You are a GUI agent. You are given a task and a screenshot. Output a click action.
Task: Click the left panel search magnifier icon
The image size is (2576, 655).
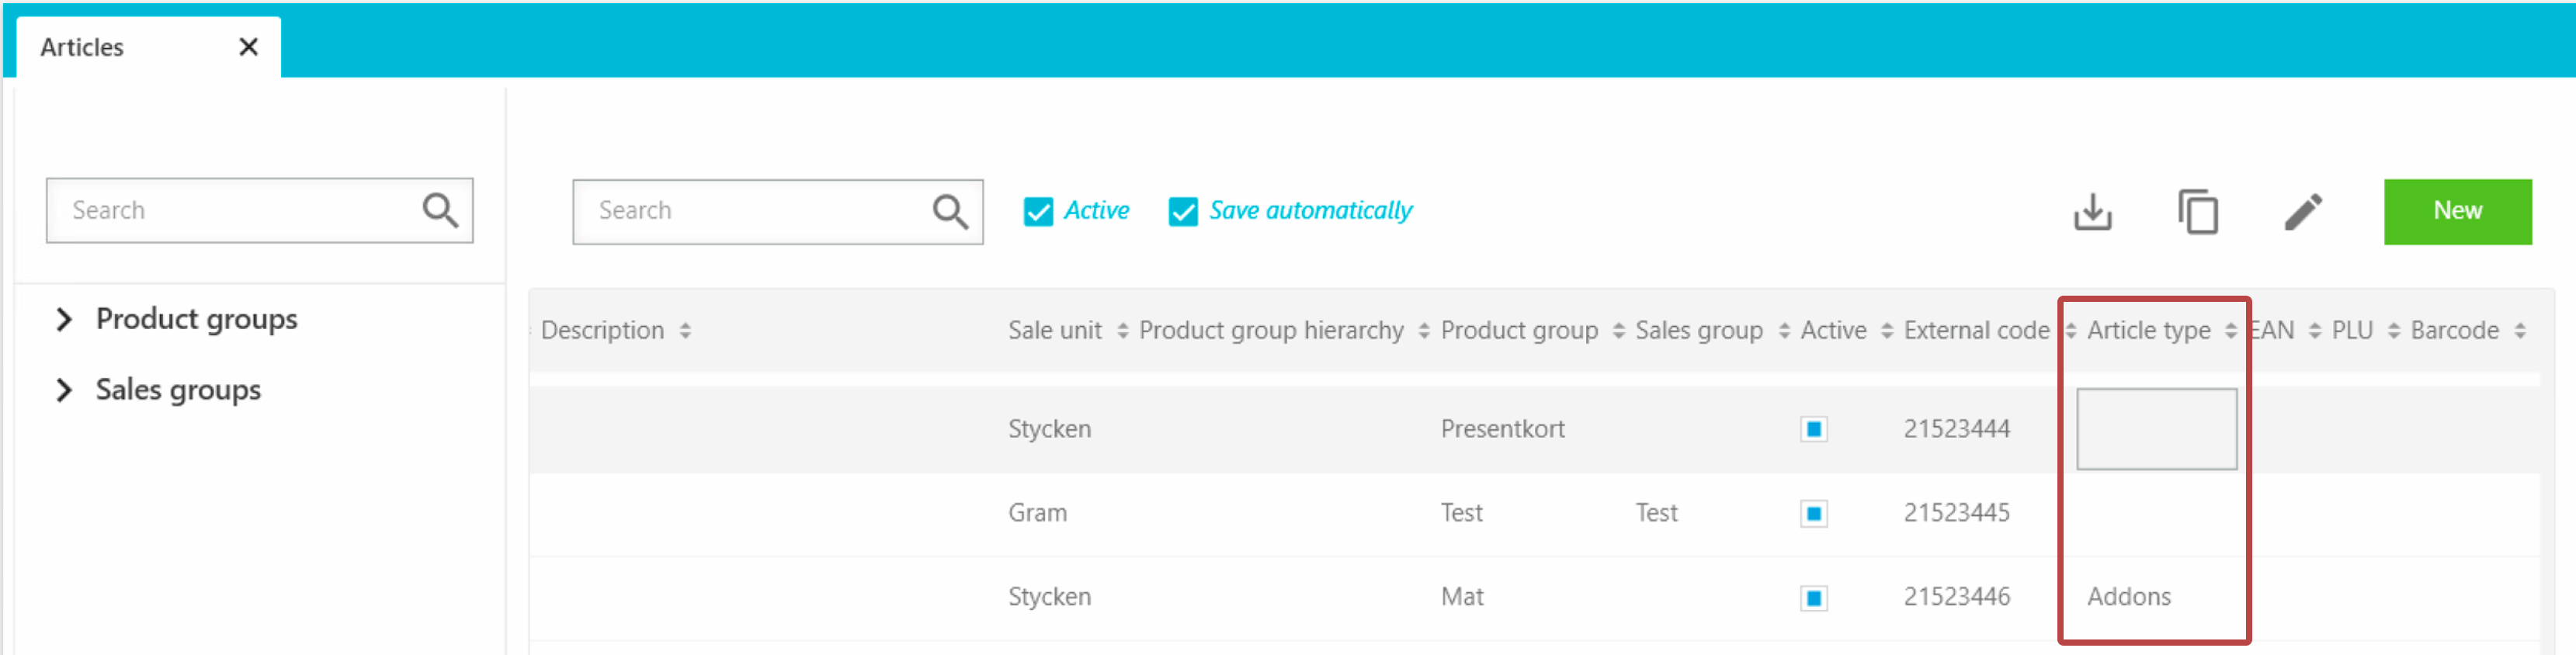(440, 210)
